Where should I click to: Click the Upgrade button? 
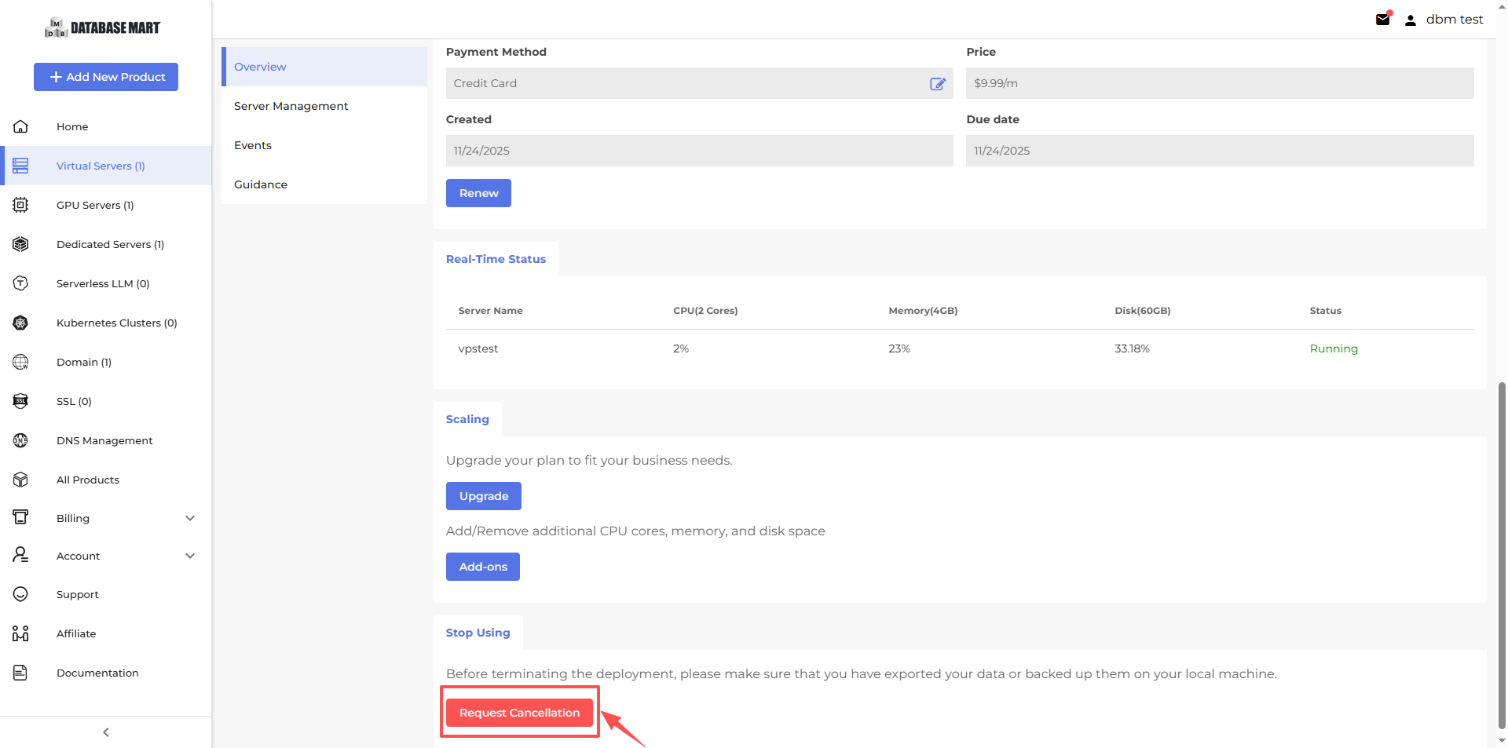click(484, 496)
